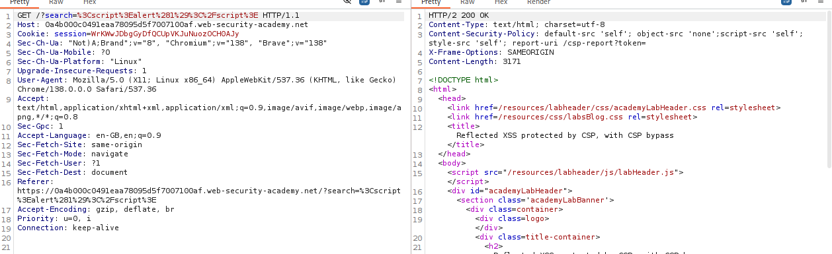Viewport: 832px width, 254px height.
Task: Click the div class=title-container line
Action: tap(537, 237)
